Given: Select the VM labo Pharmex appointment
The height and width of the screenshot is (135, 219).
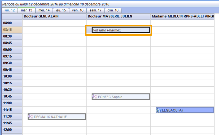Looking at the screenshot, I should click(x=121, y=30).
